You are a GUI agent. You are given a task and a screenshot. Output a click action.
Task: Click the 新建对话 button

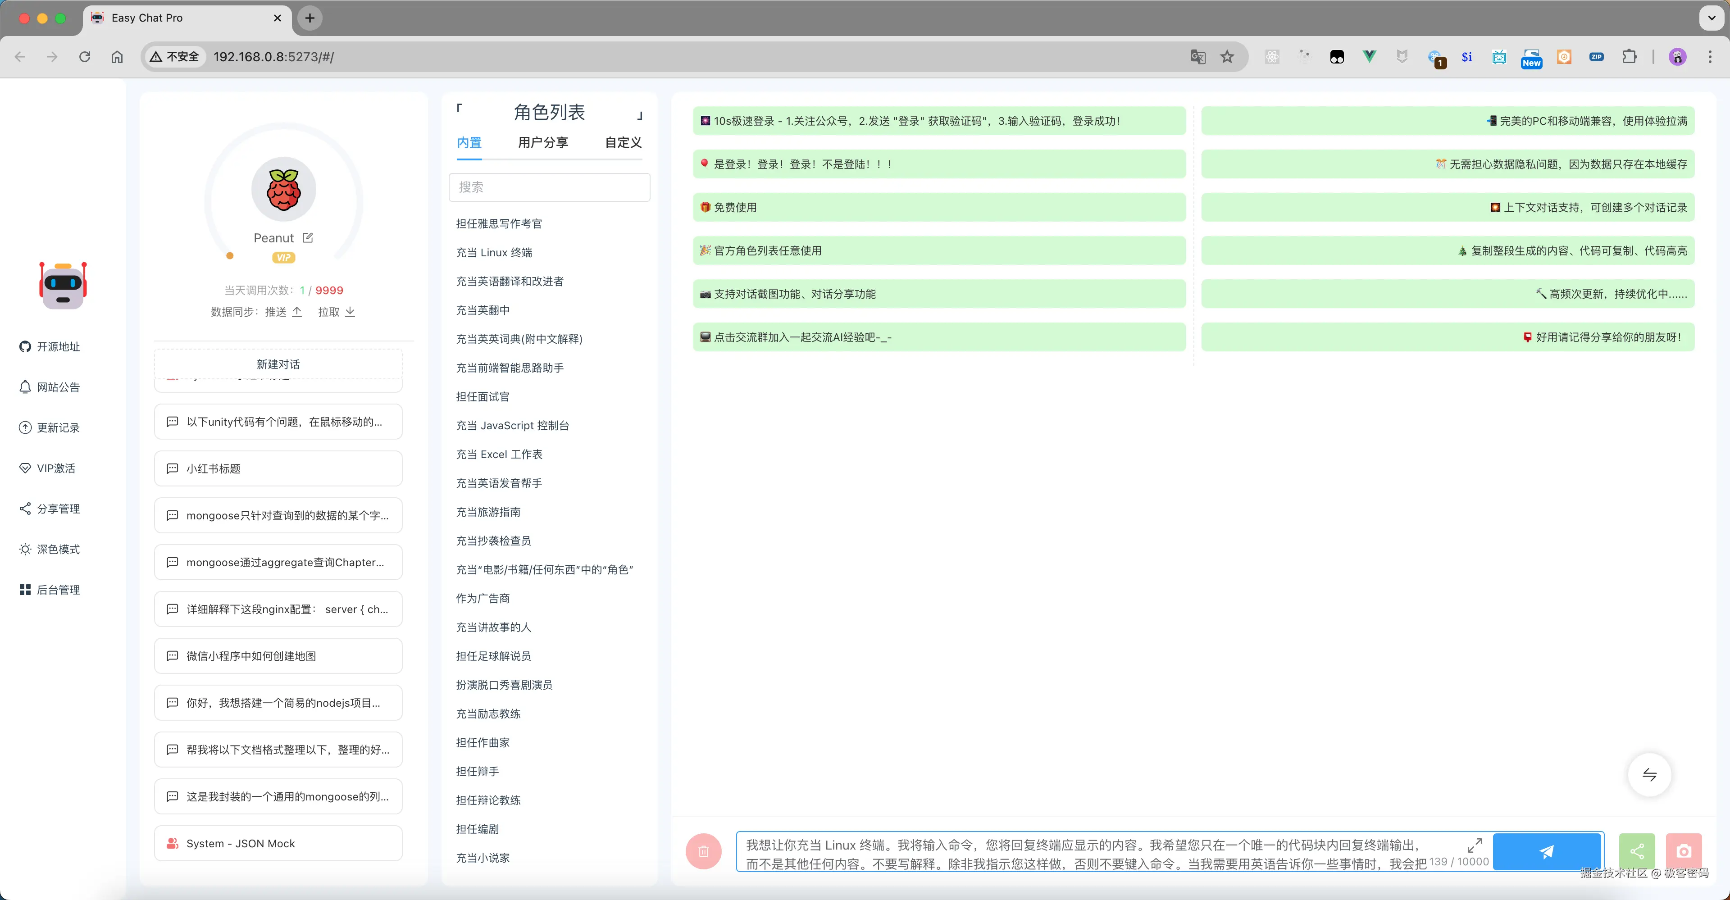(278, 364)
